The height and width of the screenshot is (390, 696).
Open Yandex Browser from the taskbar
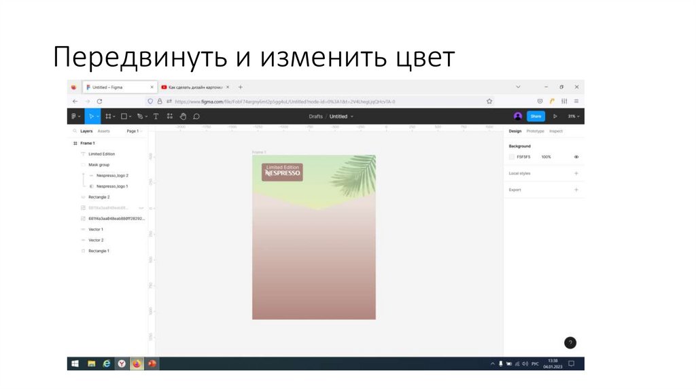pos(122,364)
